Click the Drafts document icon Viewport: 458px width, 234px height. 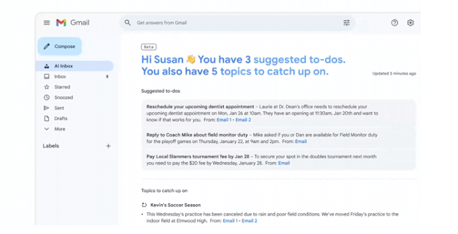coord(46,119)
